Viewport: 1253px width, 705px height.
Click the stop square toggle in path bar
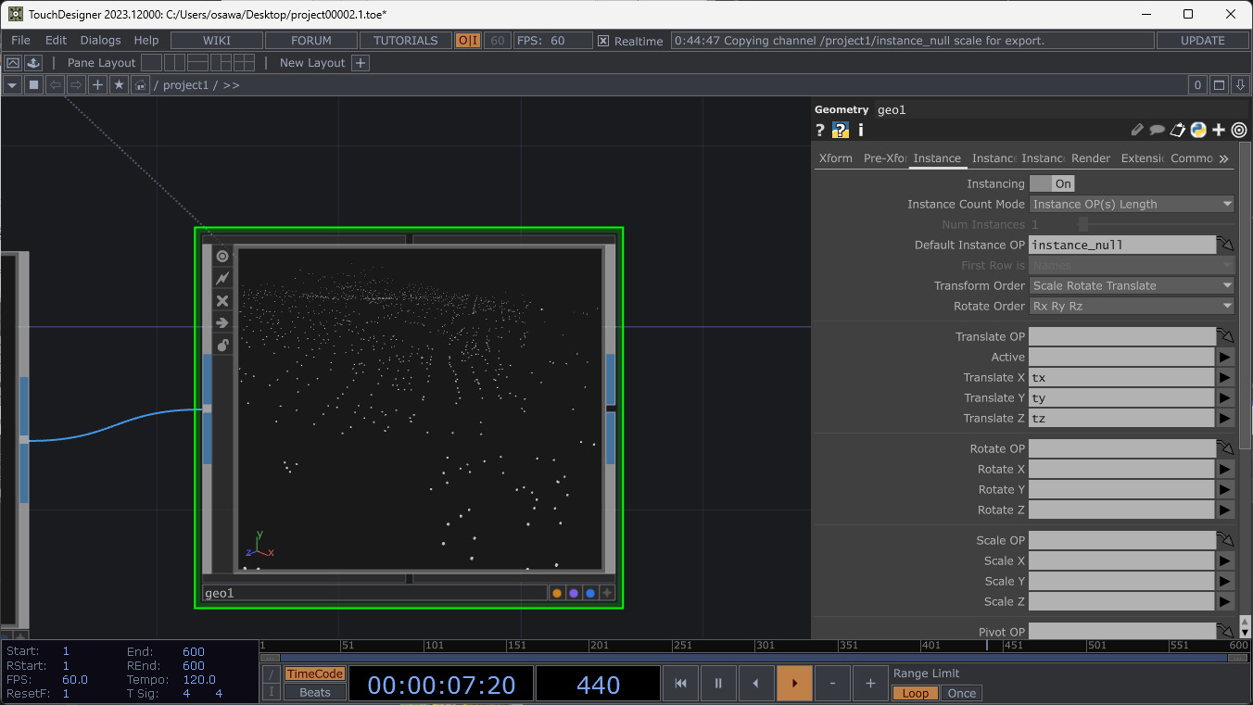tap(33, 85)
